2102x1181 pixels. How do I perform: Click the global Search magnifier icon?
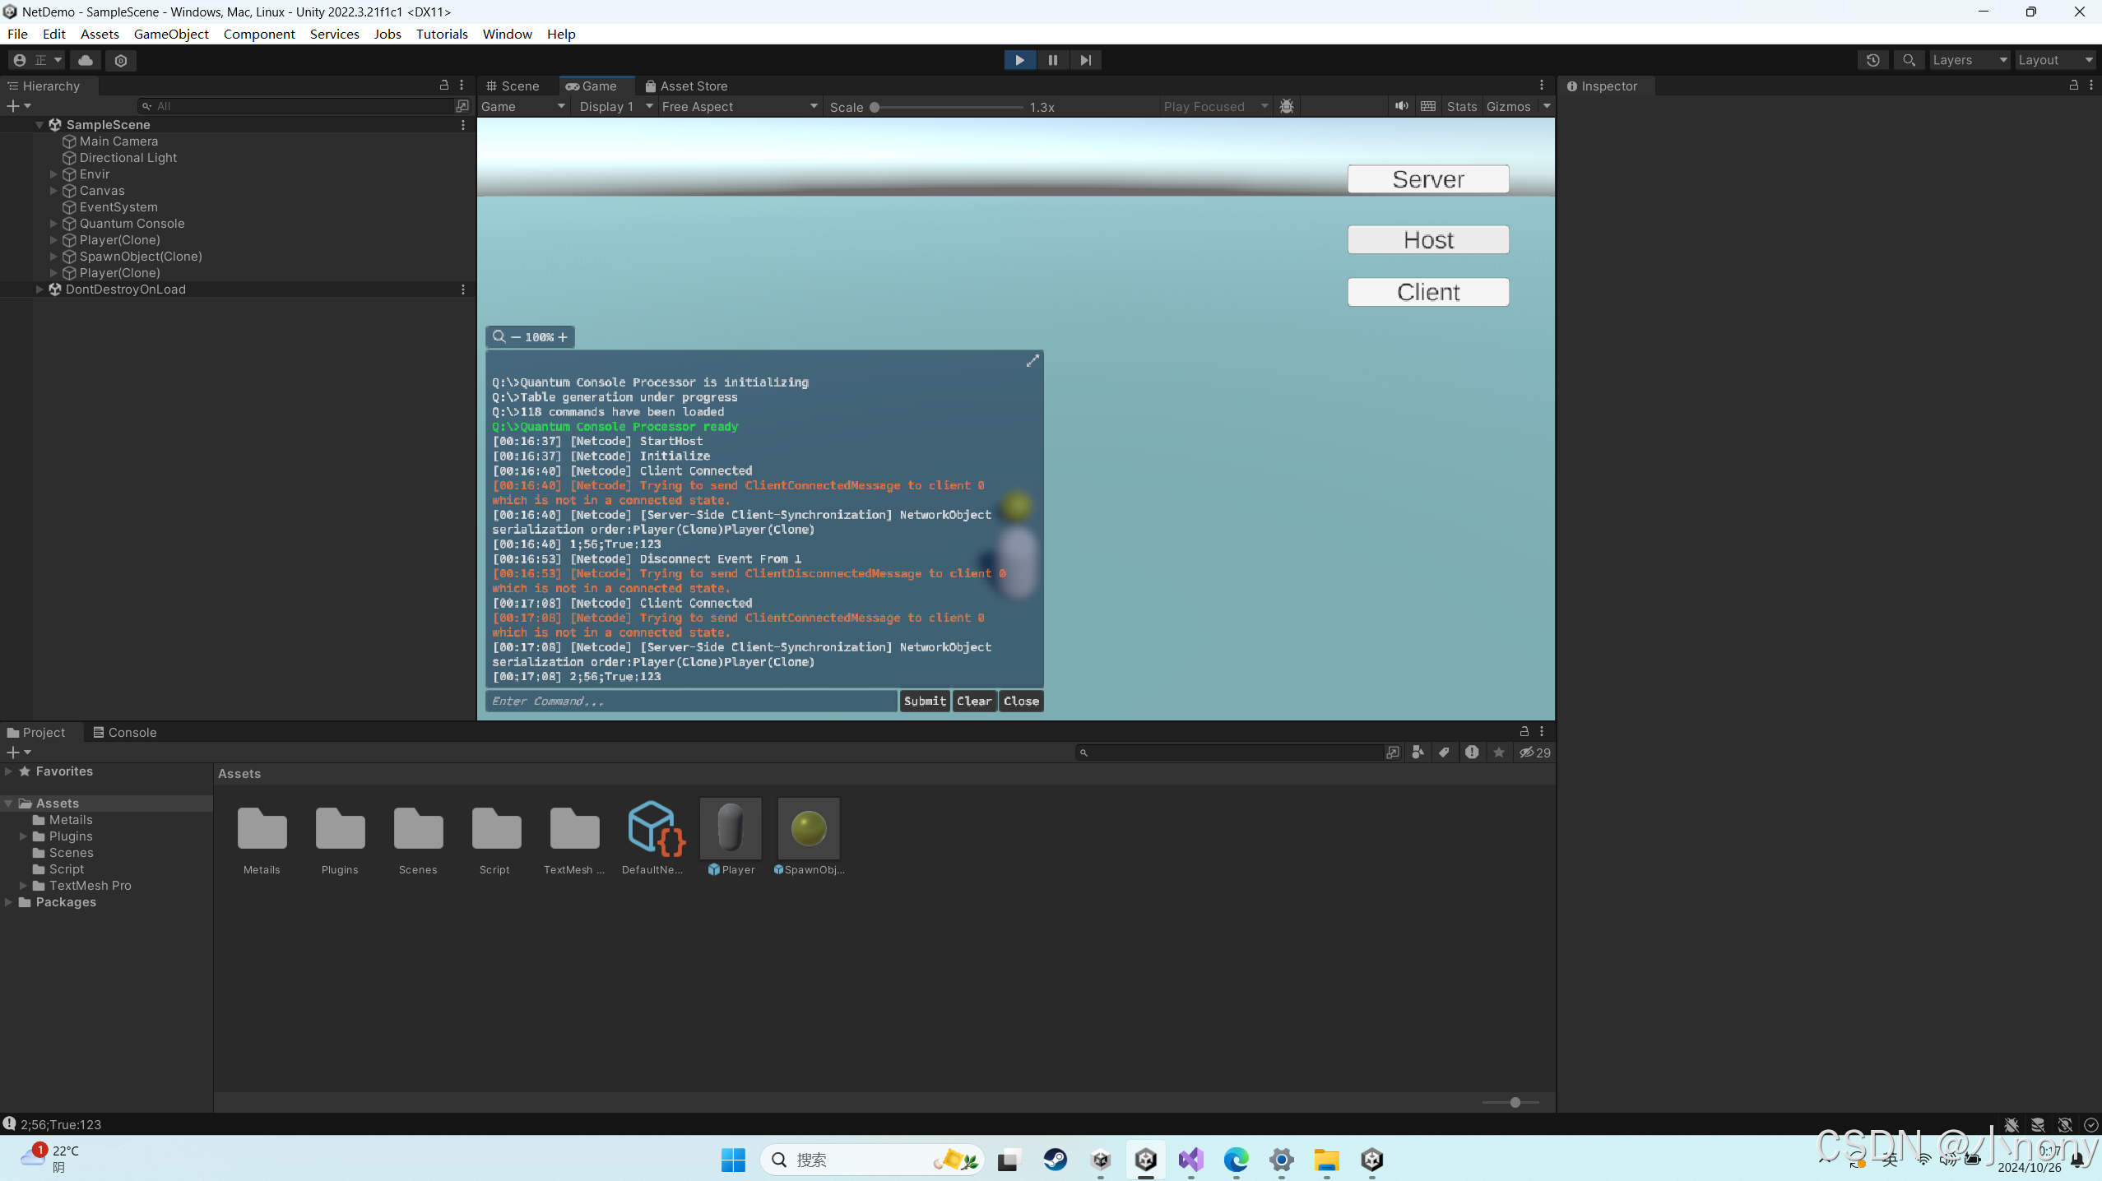[x=1909, y=60]
